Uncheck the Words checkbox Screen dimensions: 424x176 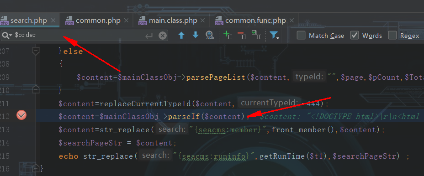coord(355,36)
